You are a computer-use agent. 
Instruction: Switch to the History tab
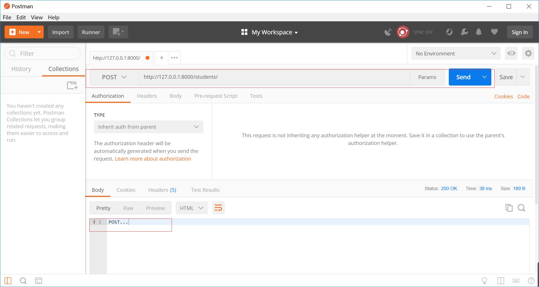tap(21, 69)
